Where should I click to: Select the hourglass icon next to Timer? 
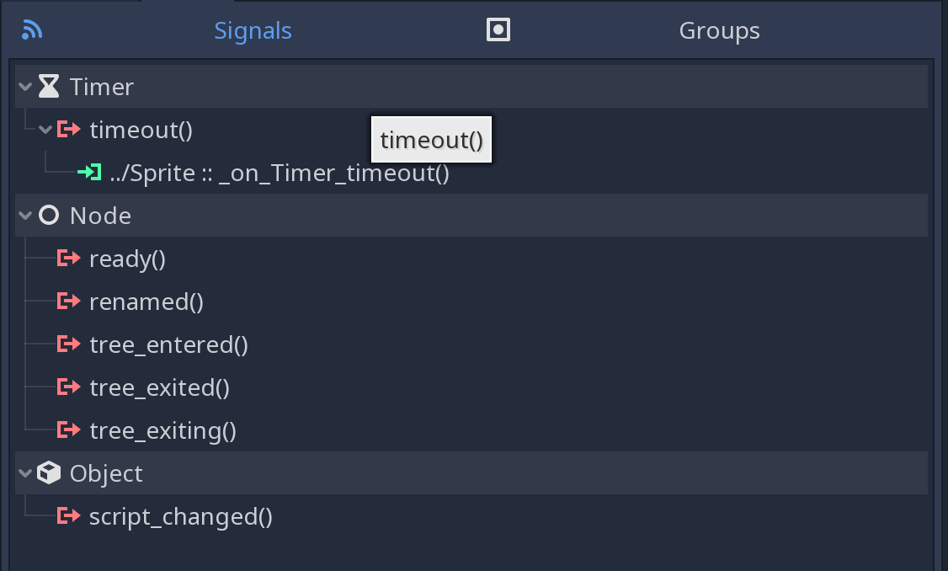coord(49,85)
